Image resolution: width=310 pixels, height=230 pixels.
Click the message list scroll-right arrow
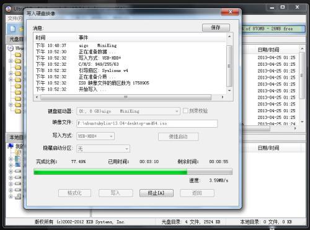223,97
